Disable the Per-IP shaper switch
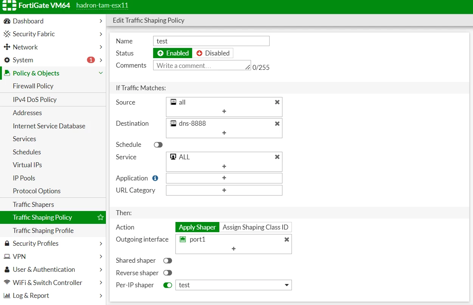Viewport: 473px width, 305px height. click(167, 285)
